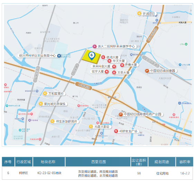The height and width of the screenshot is (182, 196).
Task: Click the yellow icon next to 元垄大都会
Action: (x=91, y=127)
